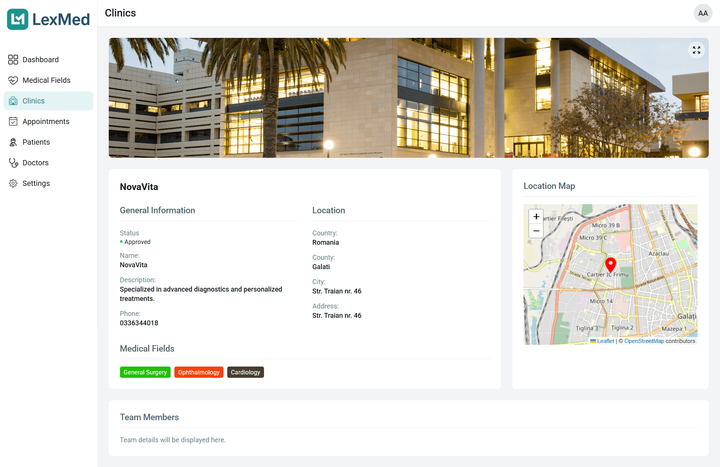The width and height of the screenshot is (720, 467).
Task: Open the Leaflet attribution link
Action: (x=605, y=341)
